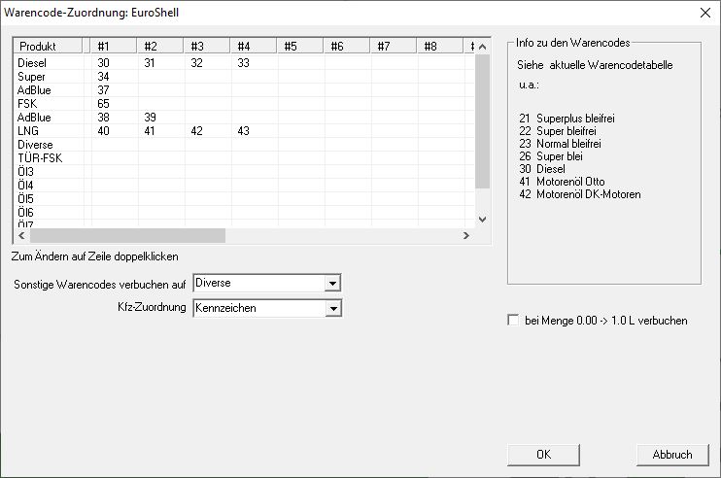The image size is (721, 478).
Task: Select the Öl5 product row
Action: [245, 198]
